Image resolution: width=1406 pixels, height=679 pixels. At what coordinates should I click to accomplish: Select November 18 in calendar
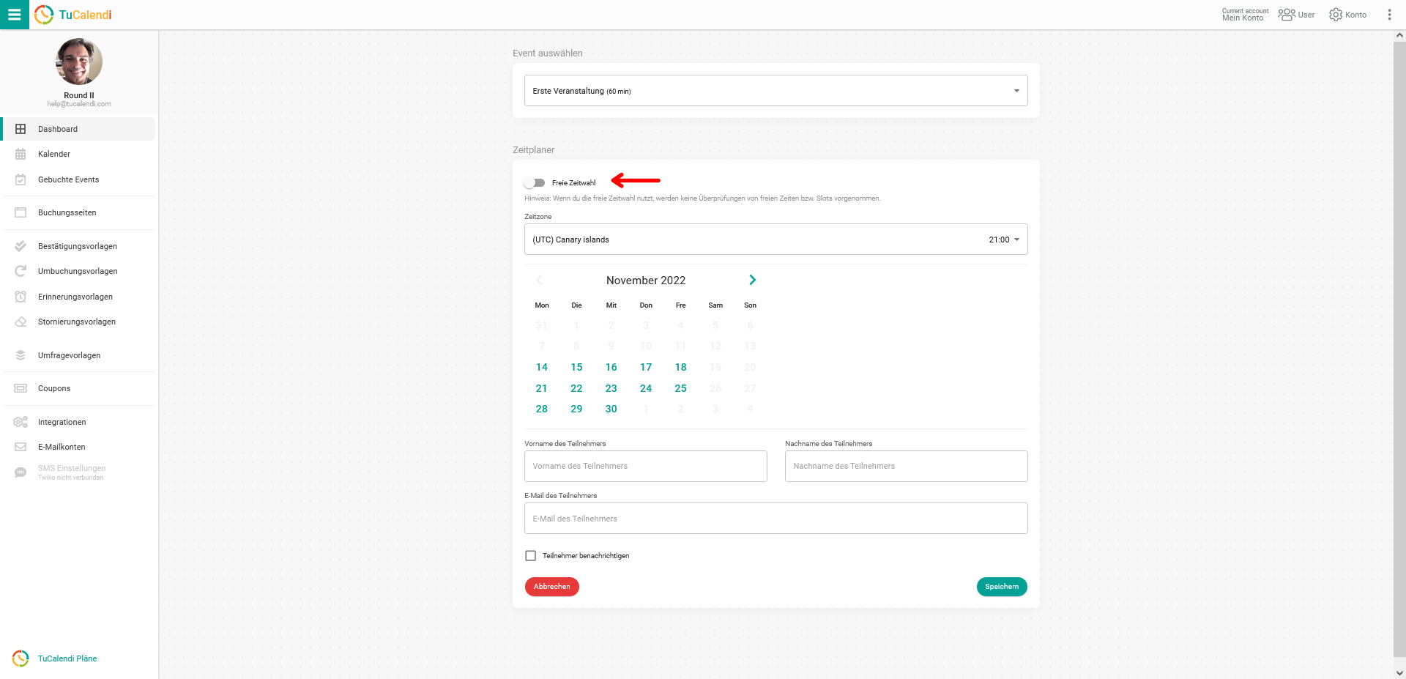[x=681, y=367]
